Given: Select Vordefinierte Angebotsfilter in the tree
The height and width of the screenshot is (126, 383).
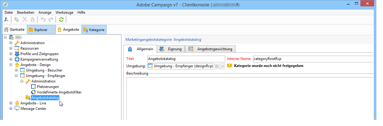Looking at the screenshot, I should [59, 92].
